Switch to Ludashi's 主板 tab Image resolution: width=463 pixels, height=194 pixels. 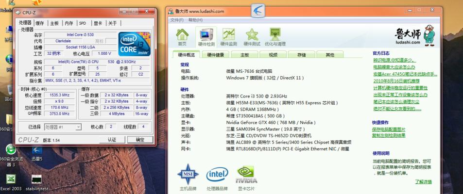[244, 55]
